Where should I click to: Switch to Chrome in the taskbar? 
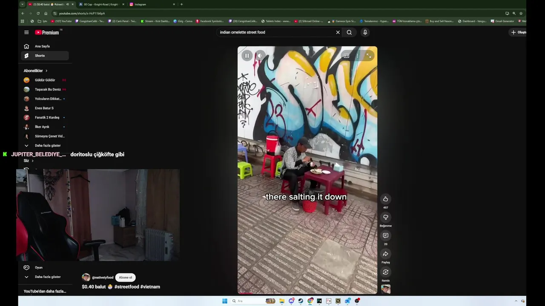point(310,301)
